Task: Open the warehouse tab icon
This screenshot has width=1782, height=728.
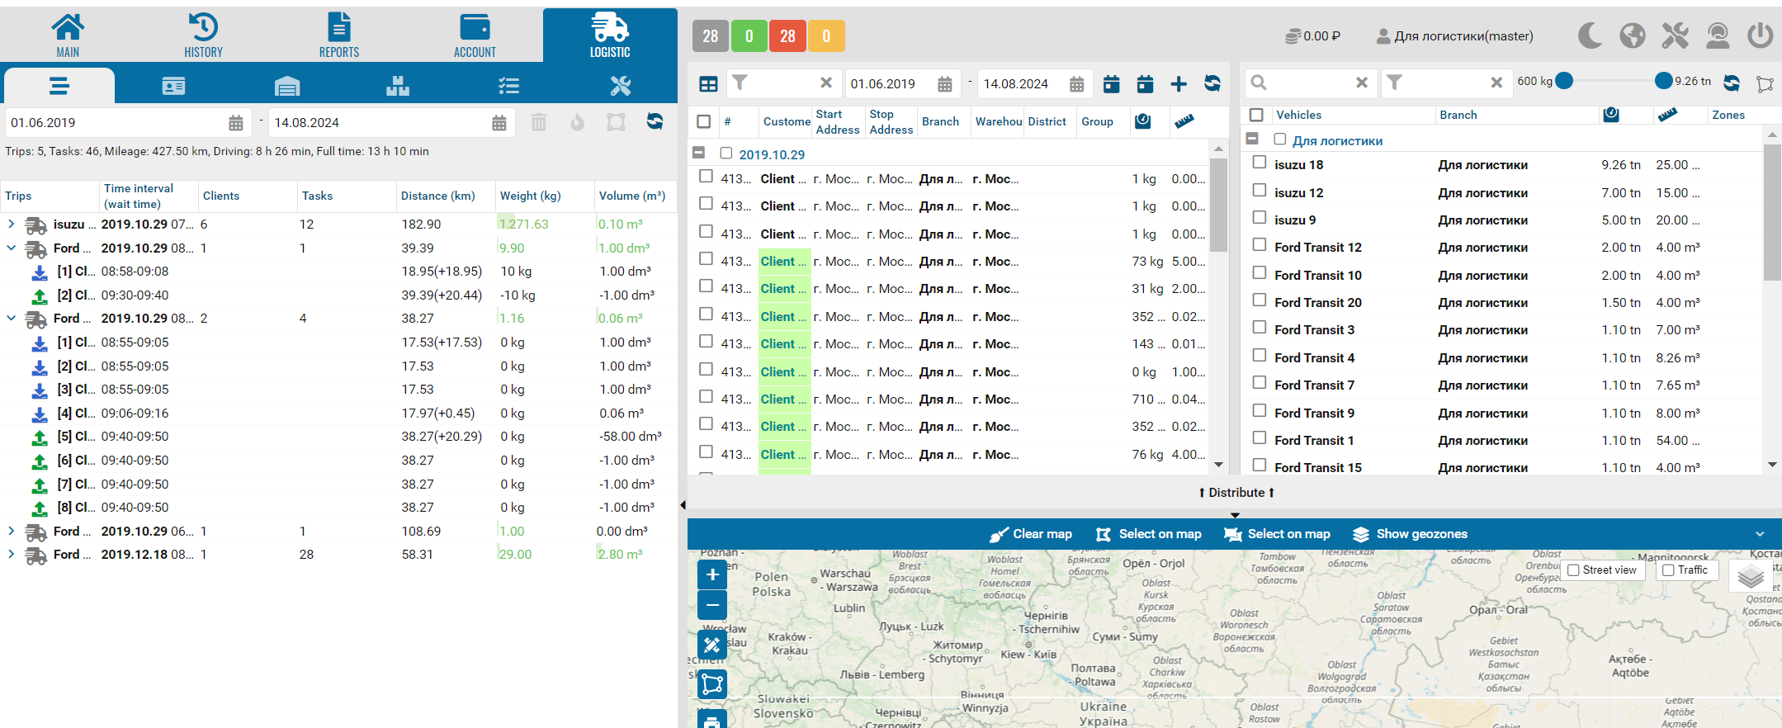Action: coord(286,86)
